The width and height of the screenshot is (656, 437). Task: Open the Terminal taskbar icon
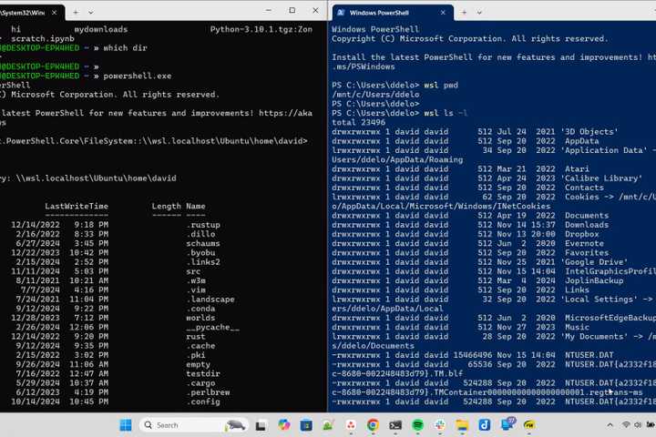click(395, 425)
